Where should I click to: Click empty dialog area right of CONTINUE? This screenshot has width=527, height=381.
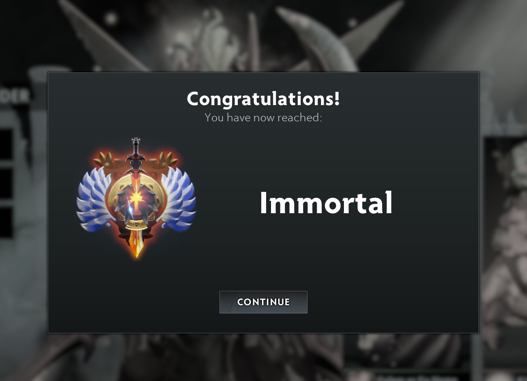(391, 302)
